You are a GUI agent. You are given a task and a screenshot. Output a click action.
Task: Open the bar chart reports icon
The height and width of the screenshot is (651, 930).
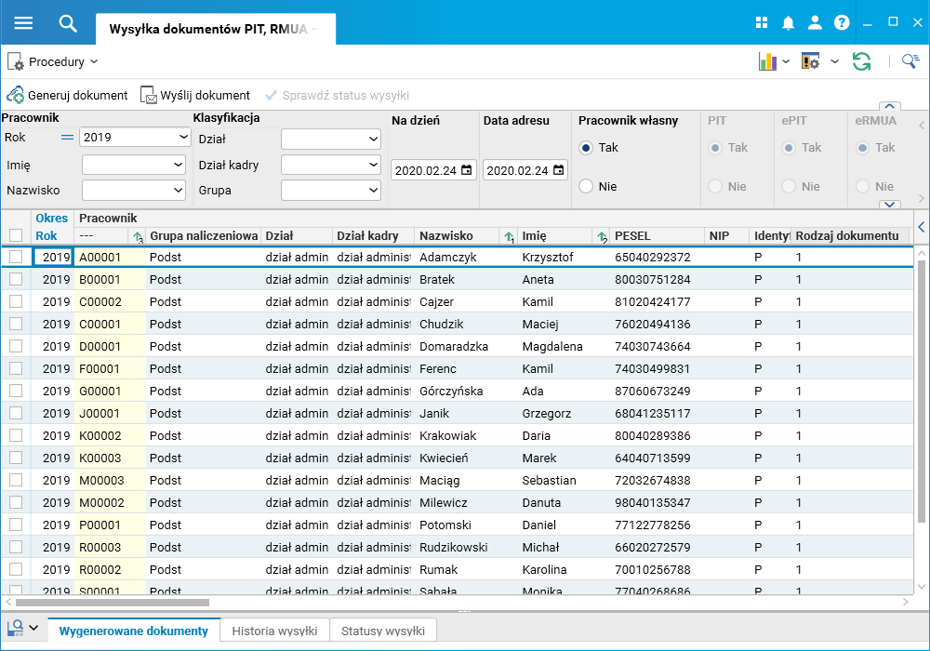click(x=767, y=61)
